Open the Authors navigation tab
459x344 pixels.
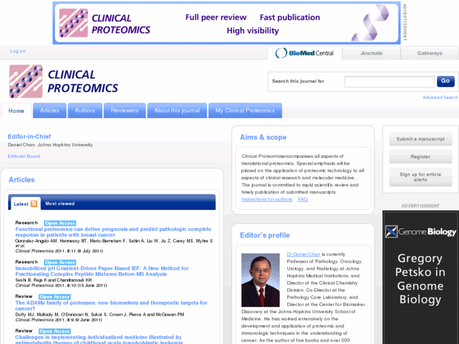[x=85, y=110]
